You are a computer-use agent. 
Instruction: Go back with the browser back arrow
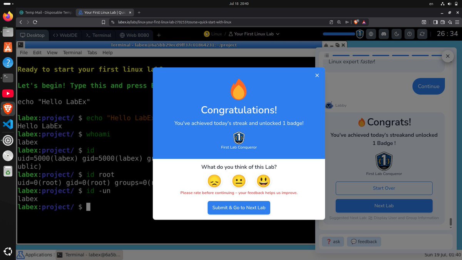[21, 22]
